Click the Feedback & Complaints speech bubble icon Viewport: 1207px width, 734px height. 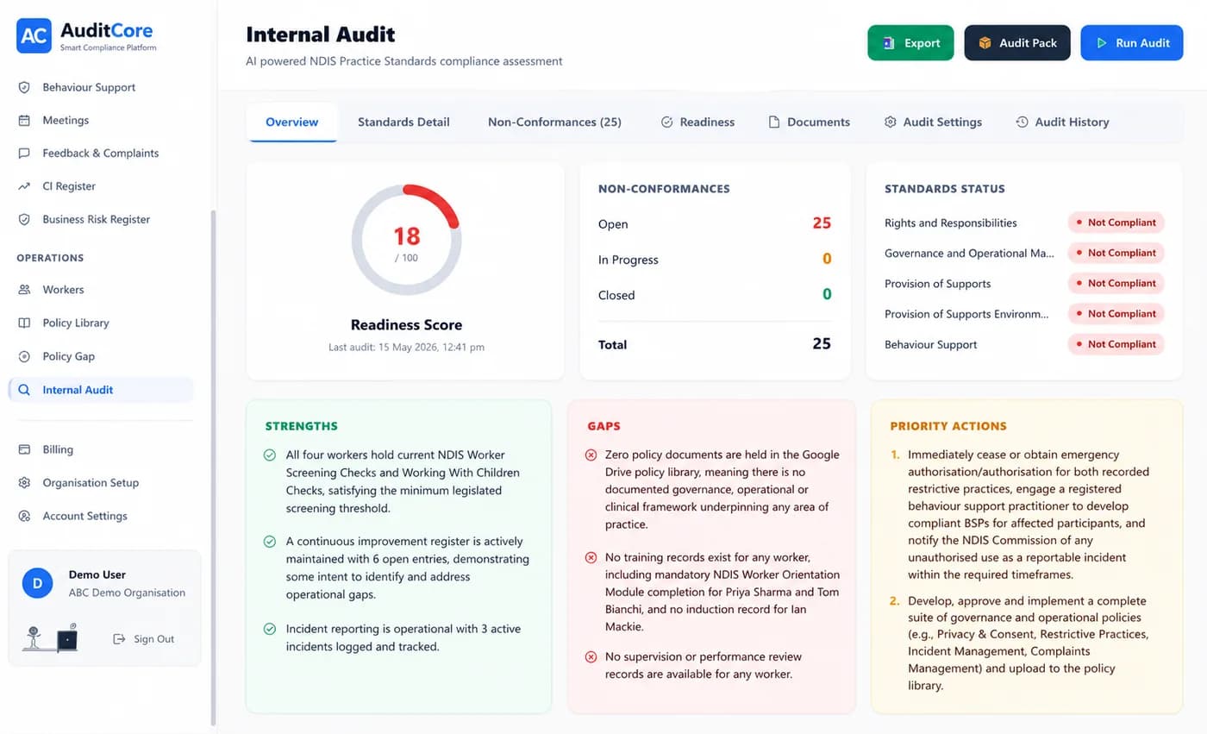pyautogui.click(x=24, y=153)
